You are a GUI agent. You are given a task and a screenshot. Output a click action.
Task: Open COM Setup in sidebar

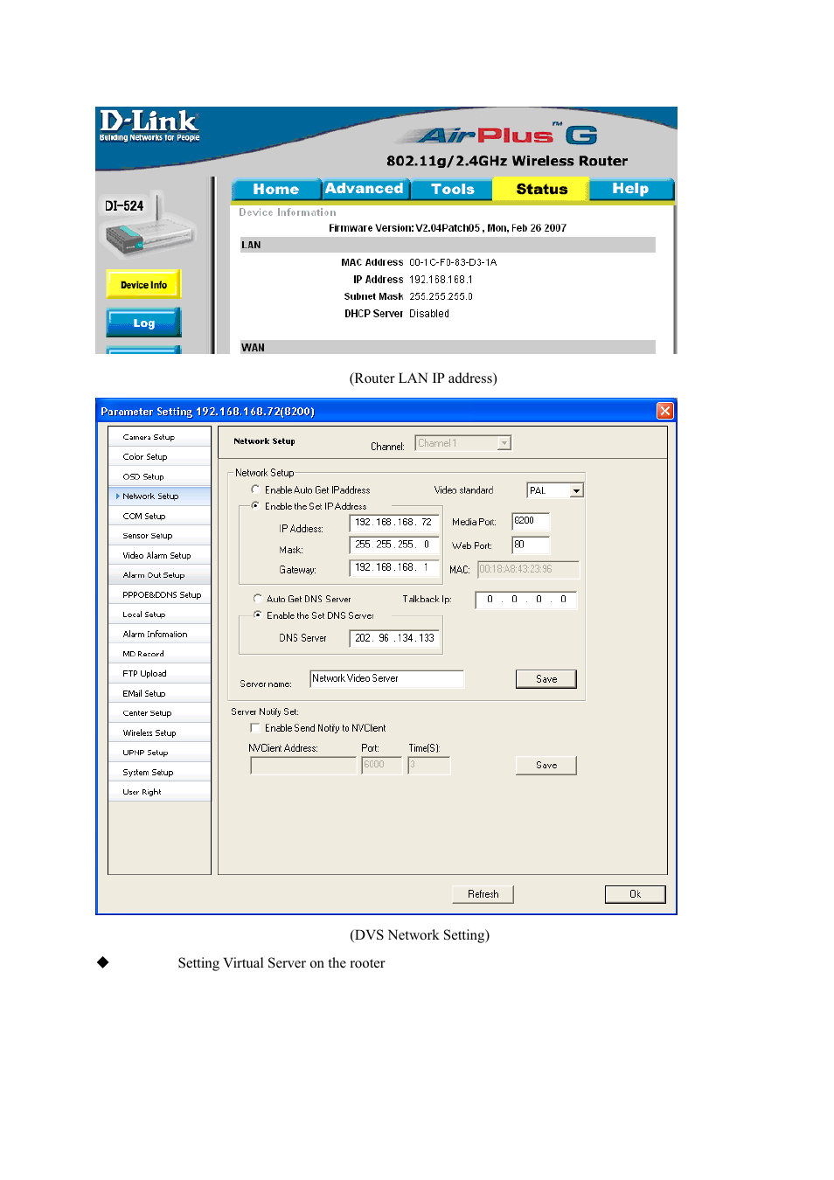coord(159,516)
